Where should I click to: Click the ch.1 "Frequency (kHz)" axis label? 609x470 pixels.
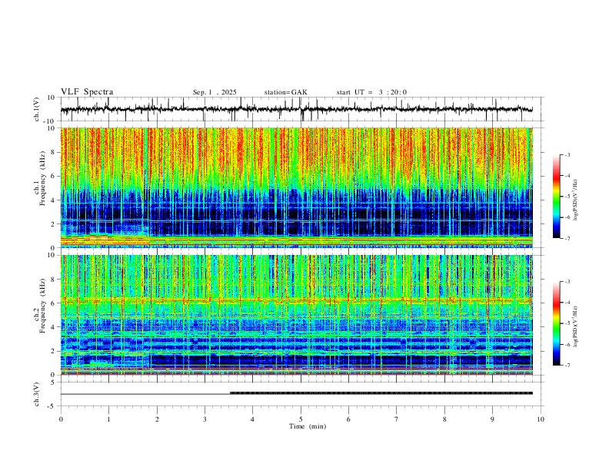click(43, 178)
